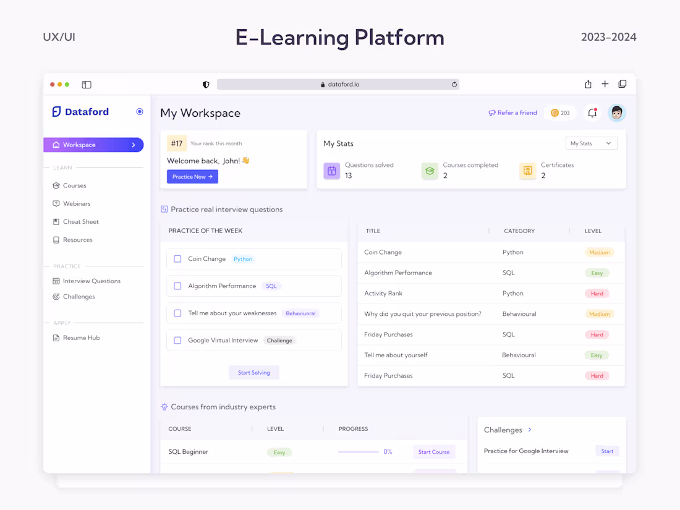Open the My Stats dropdown

pyautogui.click(x=591, y=143)
